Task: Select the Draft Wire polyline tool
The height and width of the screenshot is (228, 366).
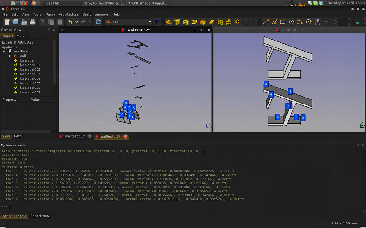Action: tap(274, 22)
